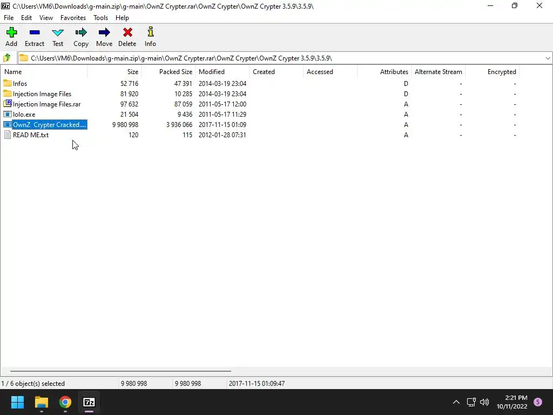The width and height of the screenshot is (553, 415).
Task: Sort by the Size column header
Action: pyautogui.click(x=114, y=72)
